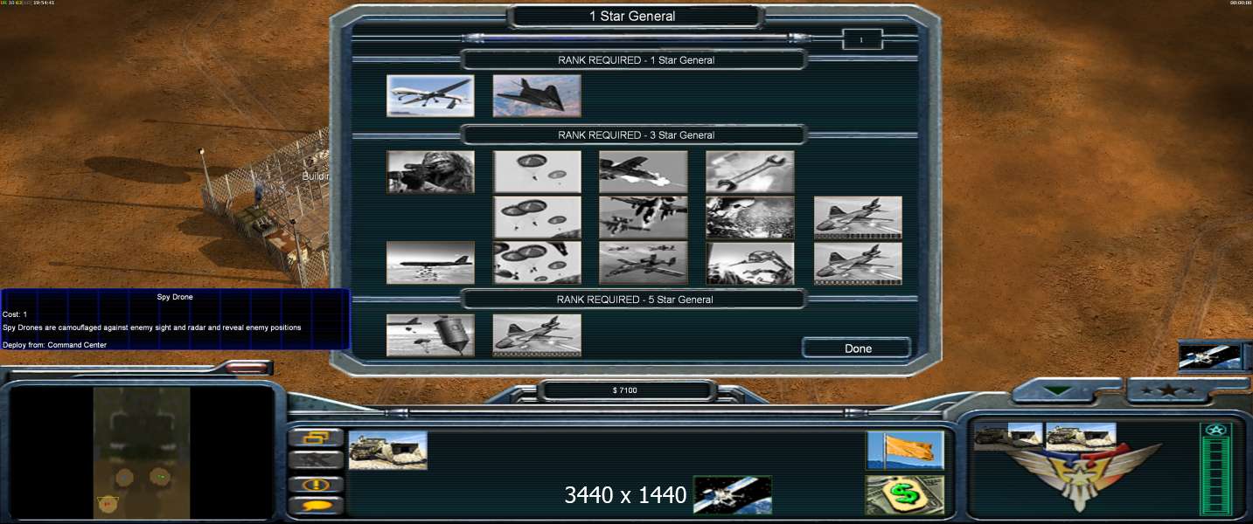Close powers menu with Done button
1253x524 pixels.
[857, 348]
